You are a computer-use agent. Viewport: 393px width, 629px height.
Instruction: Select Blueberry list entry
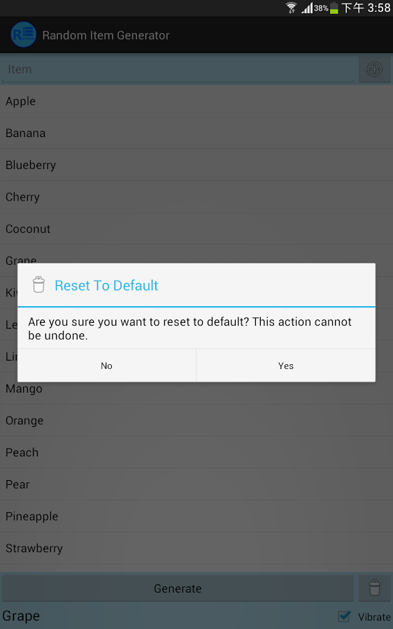(196, 165)
